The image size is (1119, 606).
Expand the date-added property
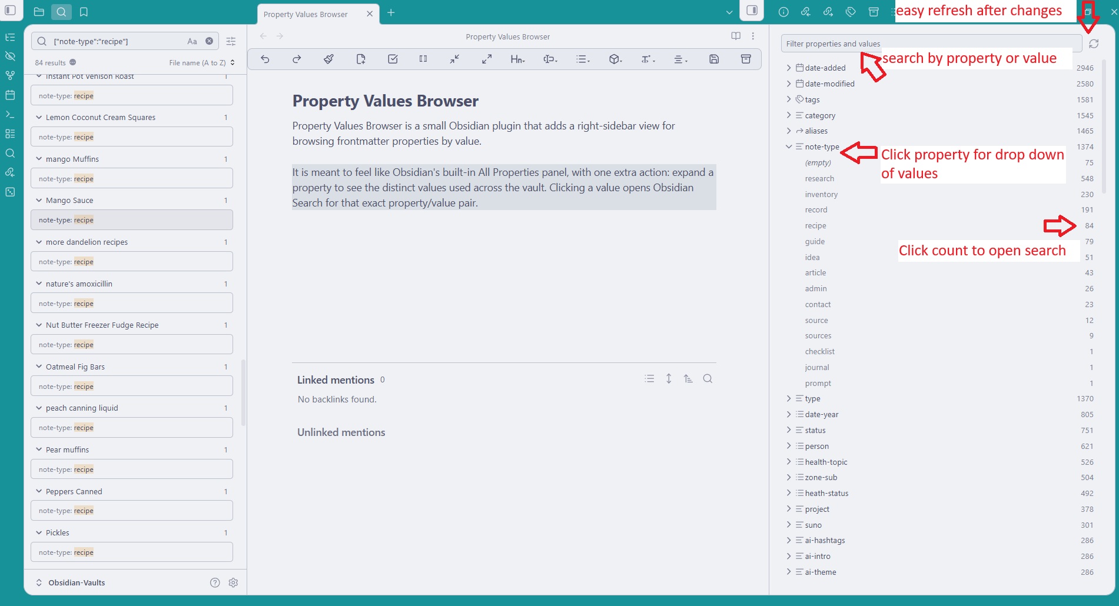(789, 68)
